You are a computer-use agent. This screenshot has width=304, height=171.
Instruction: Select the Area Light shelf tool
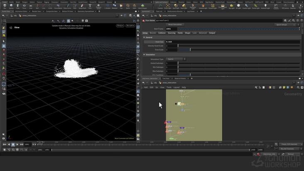pos(184,6)
